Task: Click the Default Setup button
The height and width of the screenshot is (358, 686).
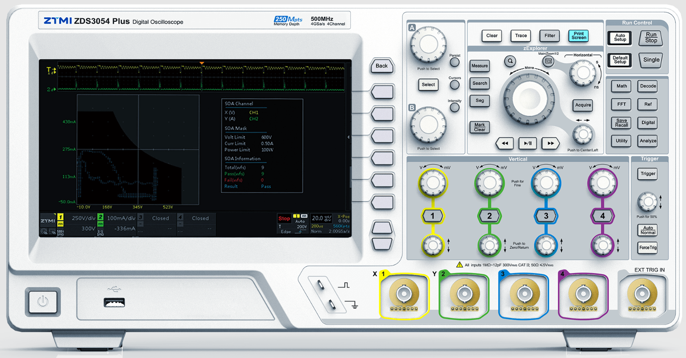Action: 620,60
